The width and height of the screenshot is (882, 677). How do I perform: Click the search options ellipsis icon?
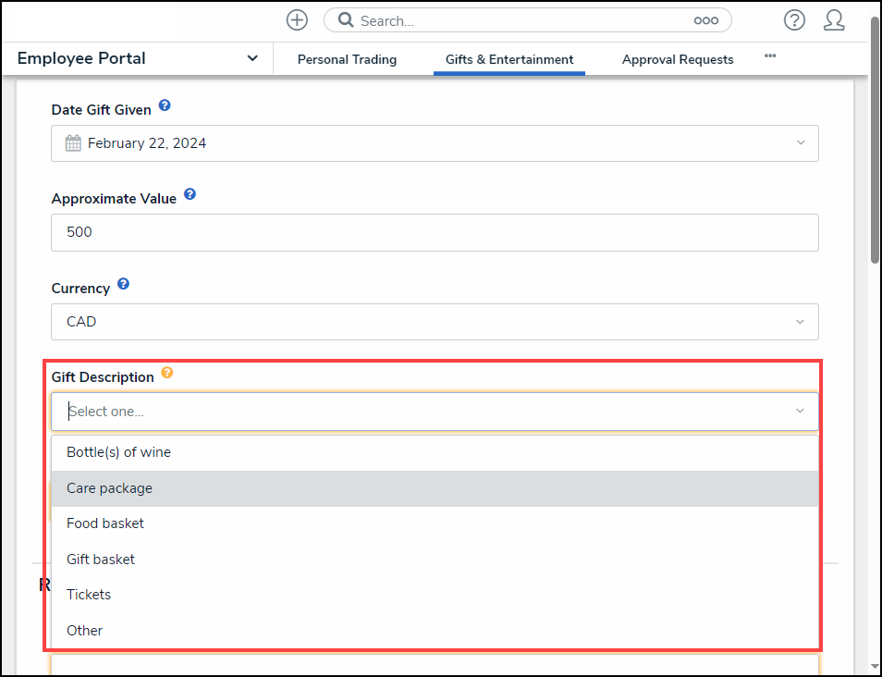[x=705, y=20]
